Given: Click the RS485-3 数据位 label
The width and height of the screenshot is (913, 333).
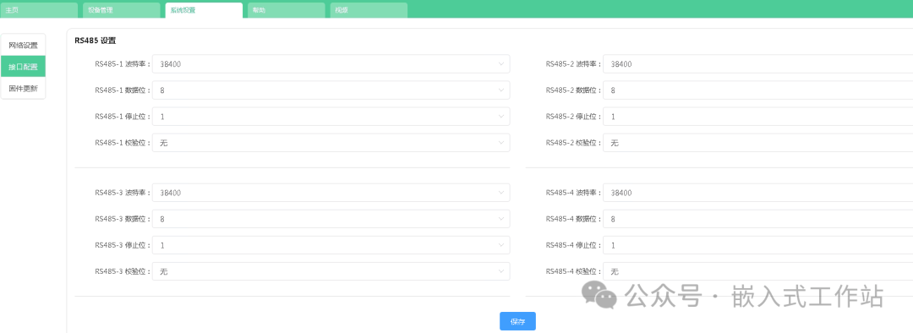Looking at the screenshot, I should (x=122, y=219).
